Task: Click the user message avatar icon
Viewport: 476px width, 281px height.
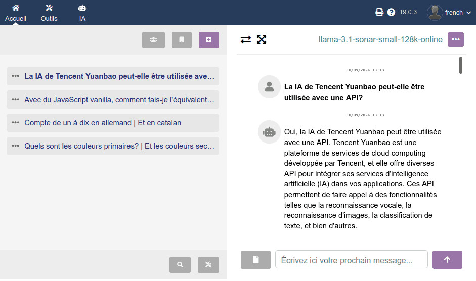Action: pos(269,87)
